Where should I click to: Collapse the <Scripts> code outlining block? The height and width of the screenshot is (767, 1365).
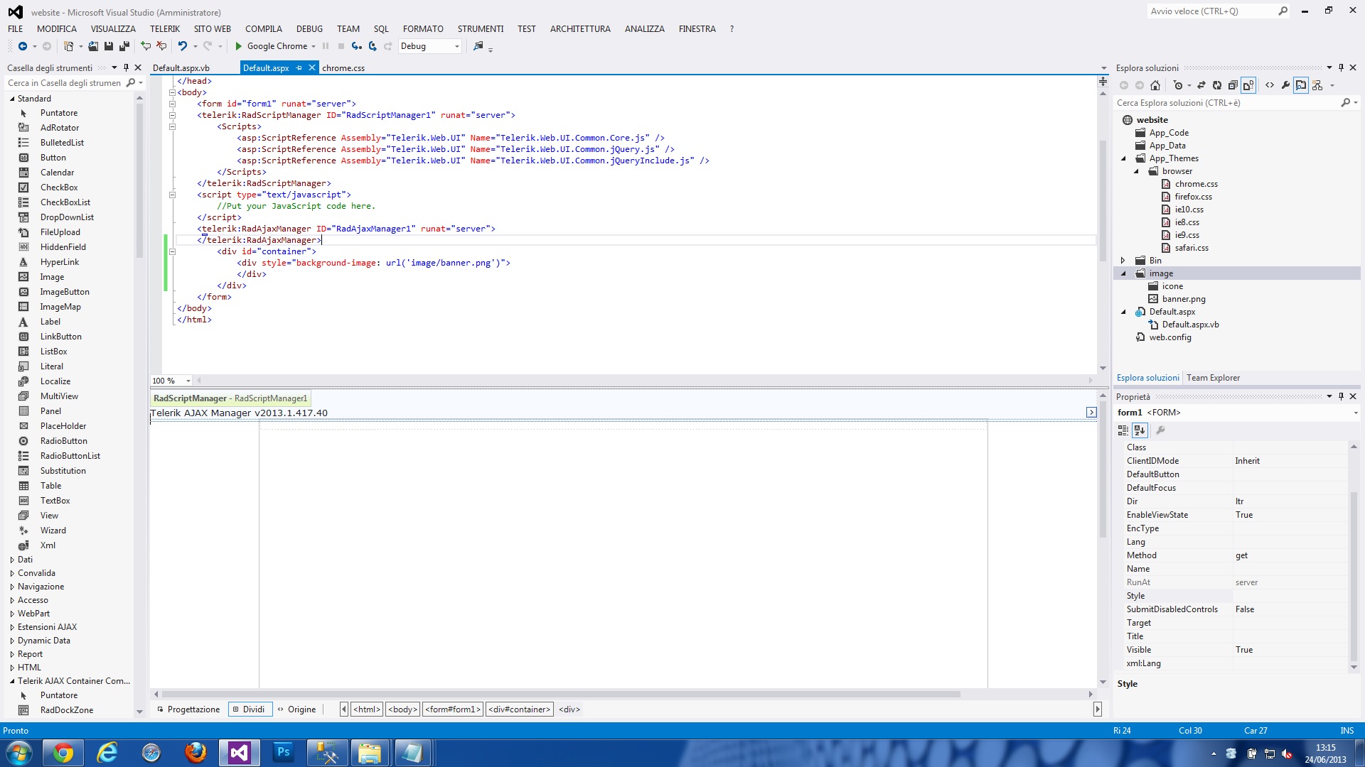pos(172,126)
